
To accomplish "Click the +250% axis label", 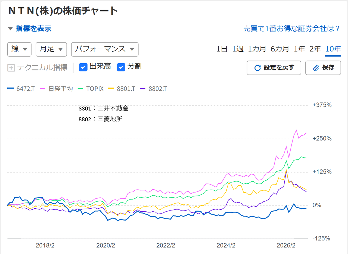I will pos(322,139).
